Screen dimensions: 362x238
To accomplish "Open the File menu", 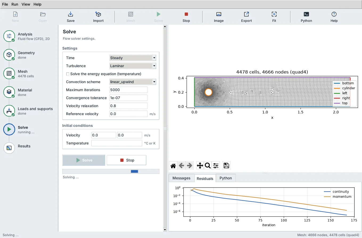I will (x=5, y=4).
